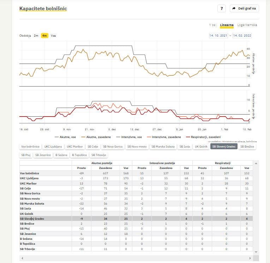Select Linearna Y-axis scale
The height and width of the screenshot is (263, 270).
(x=227, y=25)
